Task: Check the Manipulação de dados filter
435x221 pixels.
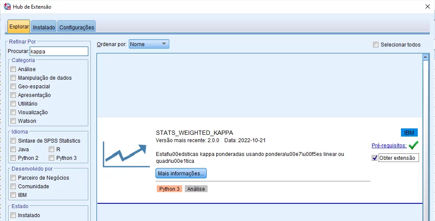Action: [13, 78]
